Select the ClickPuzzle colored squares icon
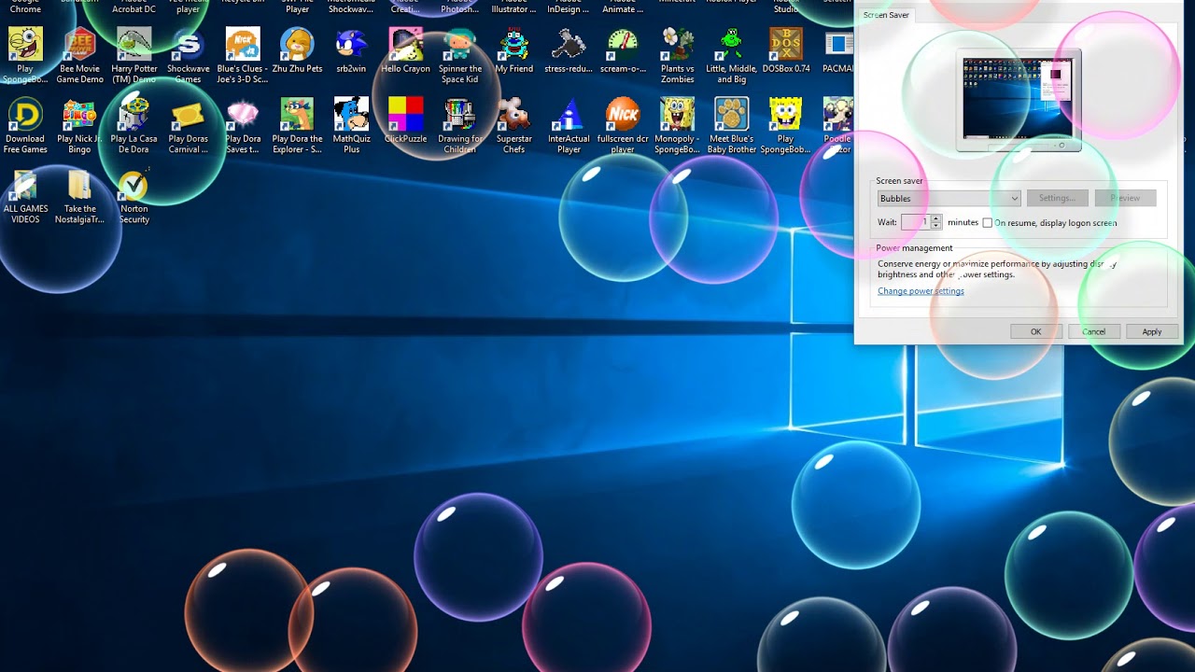The height and width of the screenshot is (672, 1195). coord(405,121)
